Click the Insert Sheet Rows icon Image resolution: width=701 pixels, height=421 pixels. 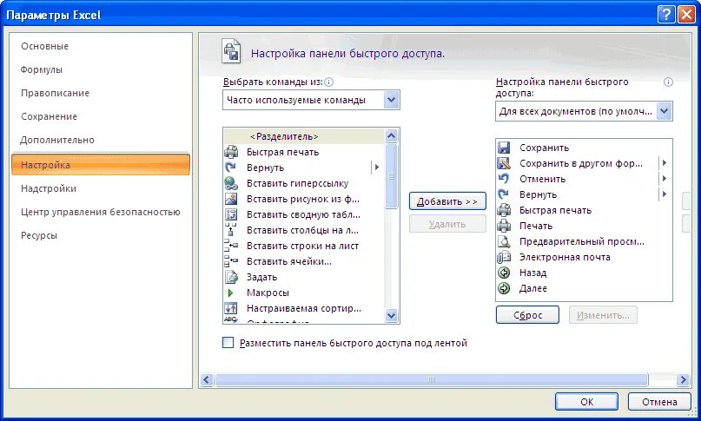(231, 246)
